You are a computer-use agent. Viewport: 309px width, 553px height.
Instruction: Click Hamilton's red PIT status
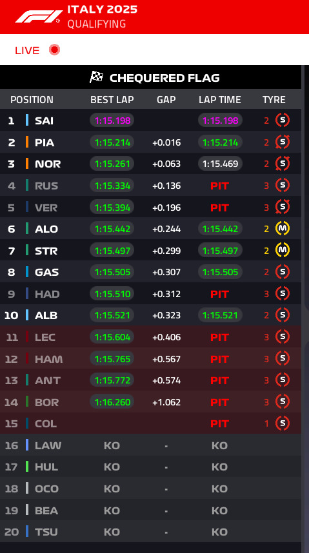point(220,359)
